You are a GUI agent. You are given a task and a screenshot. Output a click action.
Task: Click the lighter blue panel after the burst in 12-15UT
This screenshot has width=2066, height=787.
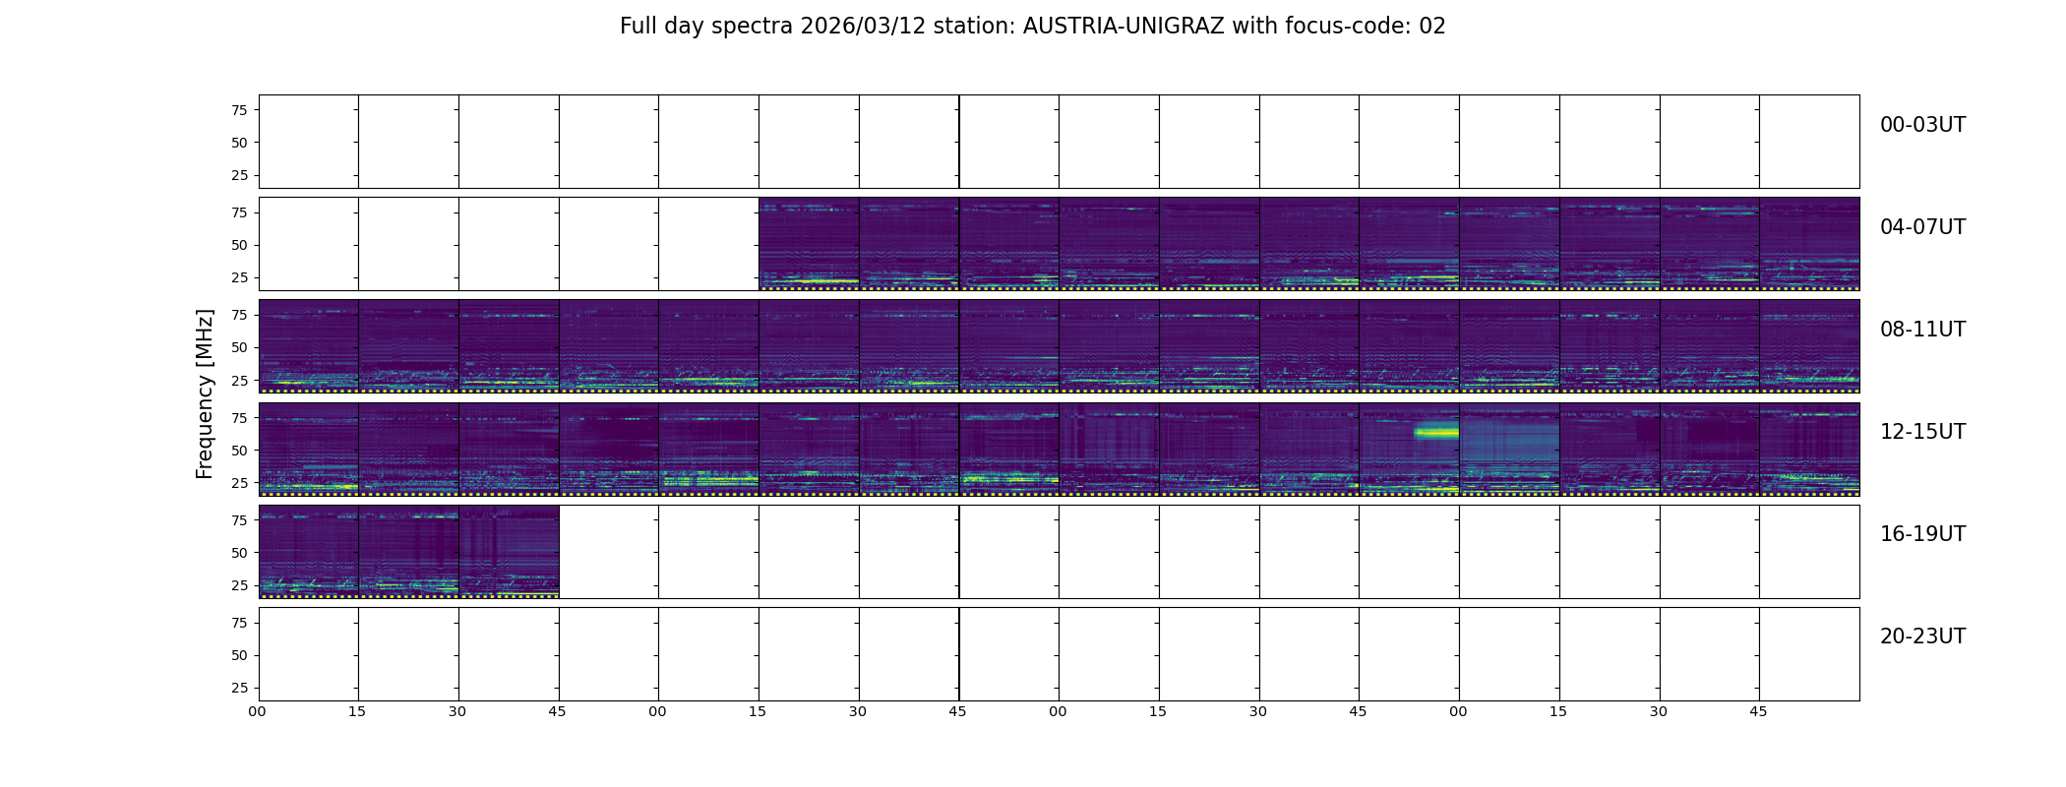click(1509, 449)
